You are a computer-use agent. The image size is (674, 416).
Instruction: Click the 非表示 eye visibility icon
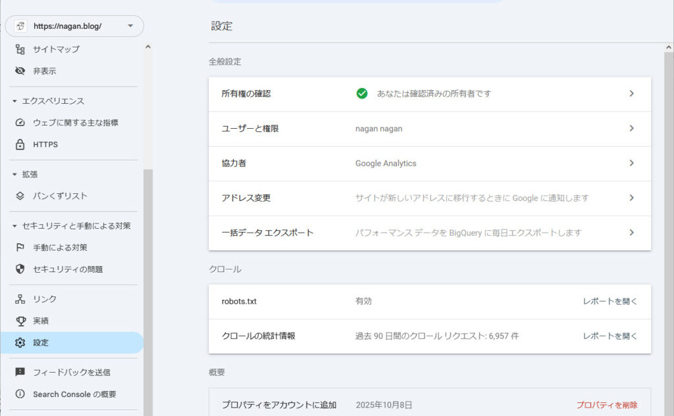click(x=20, y=70)
